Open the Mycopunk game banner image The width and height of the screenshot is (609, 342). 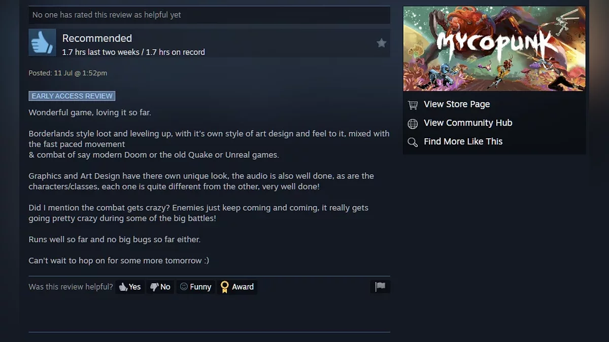494,49
